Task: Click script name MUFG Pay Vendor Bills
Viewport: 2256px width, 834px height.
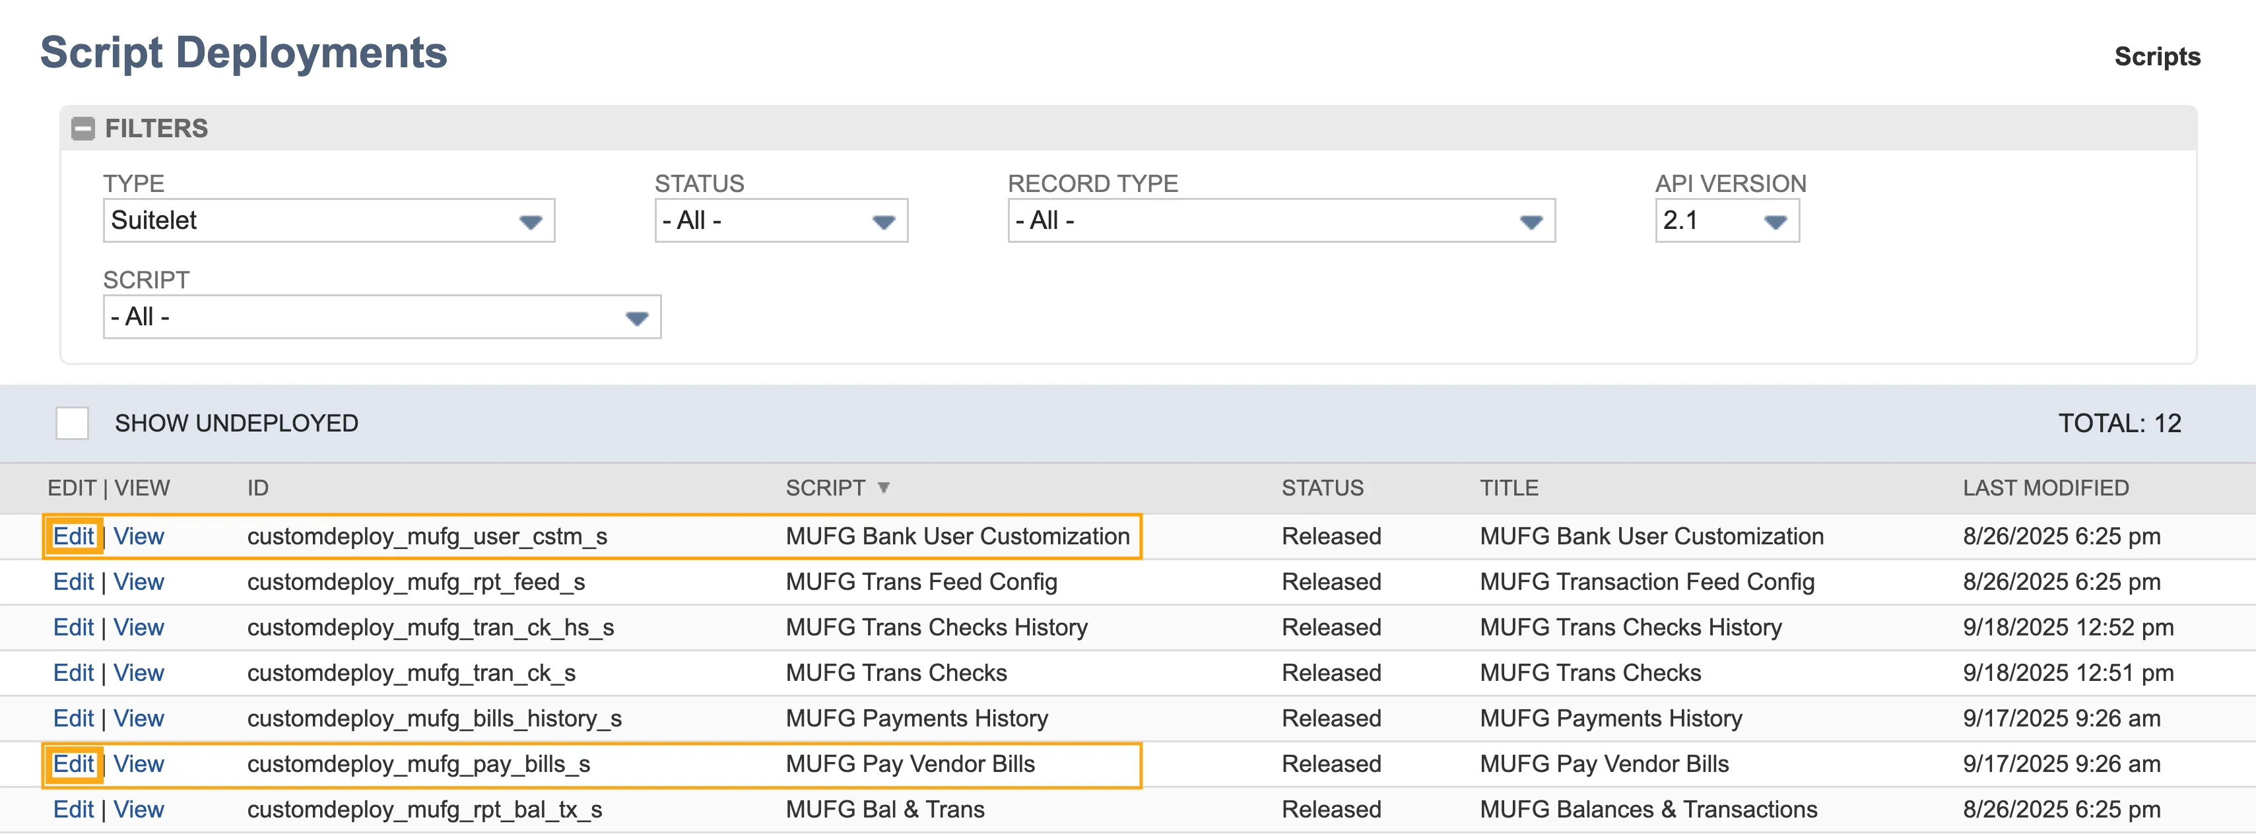Action: pos(910,764)
